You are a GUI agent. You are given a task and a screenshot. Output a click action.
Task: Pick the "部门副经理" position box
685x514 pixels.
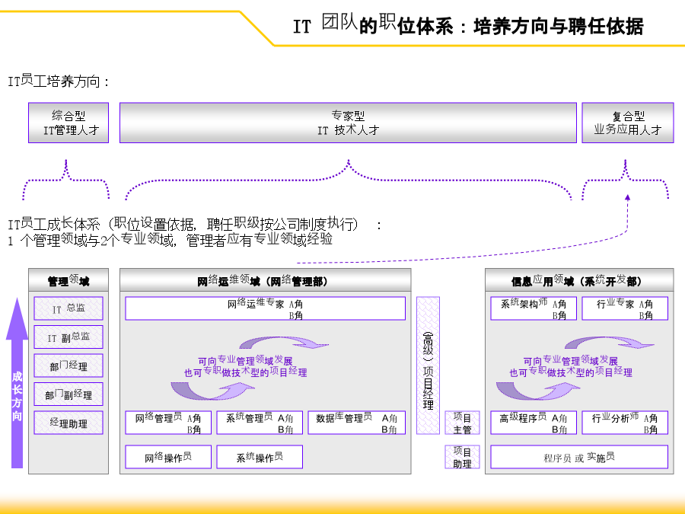click(x=68, y=394)
